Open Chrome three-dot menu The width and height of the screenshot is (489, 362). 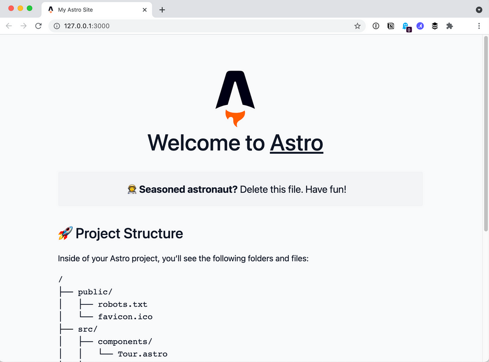pyautogui.click(x=479, y=26)
